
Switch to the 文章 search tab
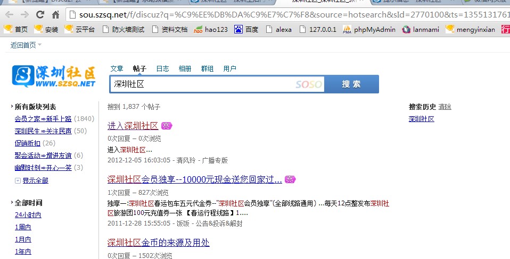coord(117,68)
